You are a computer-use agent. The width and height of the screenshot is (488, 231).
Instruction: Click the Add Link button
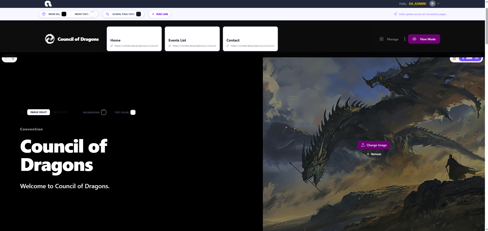pyautogui.click(x=159, y=14)
